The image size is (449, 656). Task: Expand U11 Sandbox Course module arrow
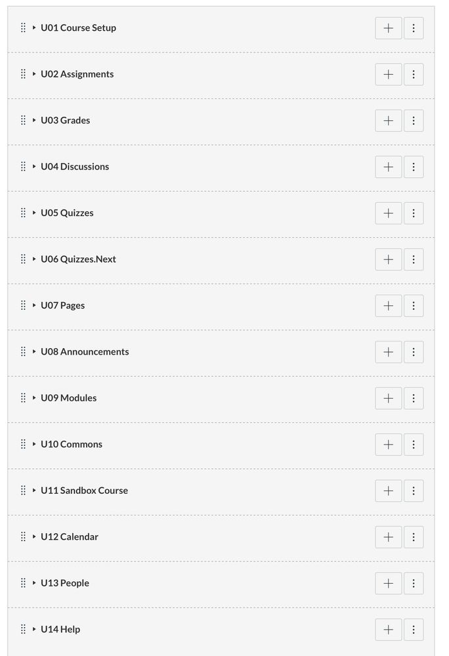coord(34,491)
